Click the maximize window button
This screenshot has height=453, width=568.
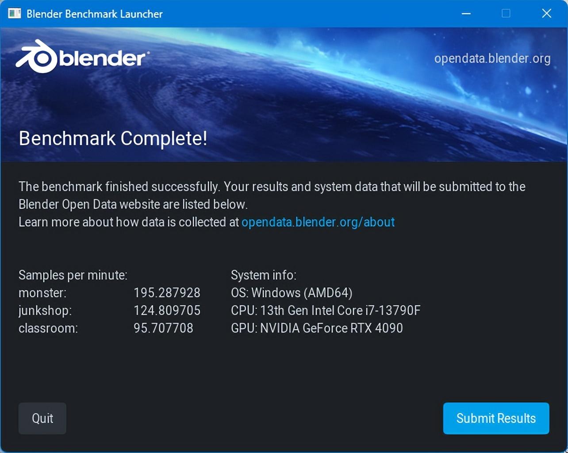[506, 13]
